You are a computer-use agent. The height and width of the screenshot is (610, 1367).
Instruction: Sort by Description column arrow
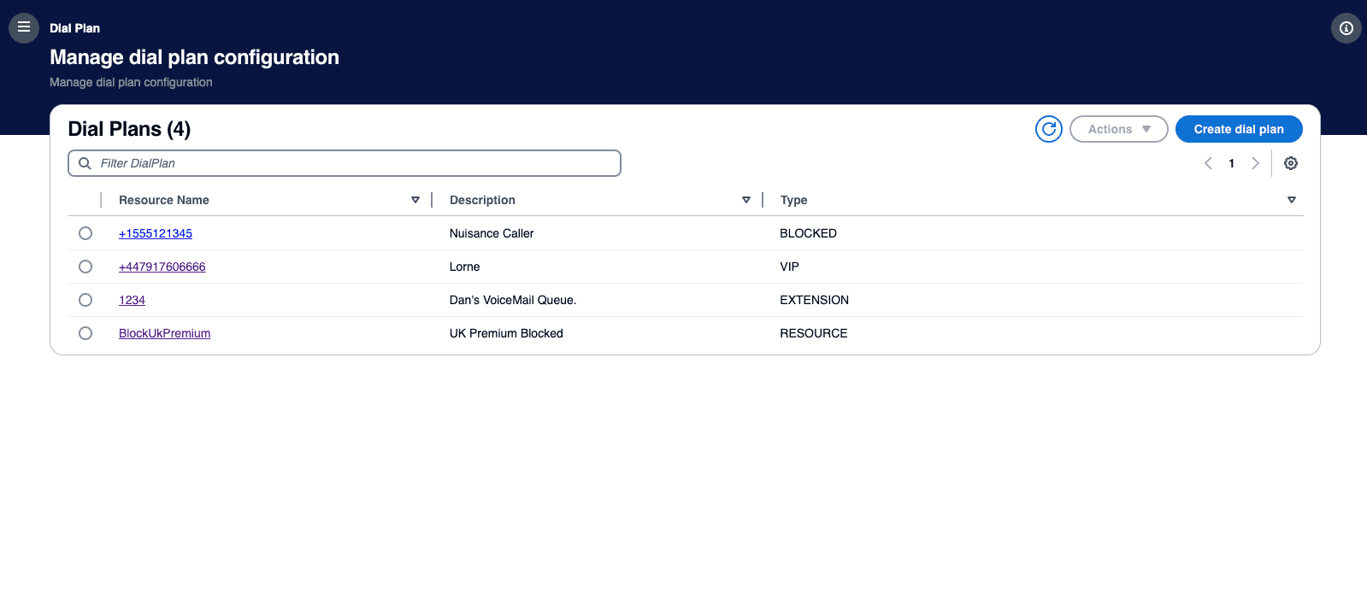(745, 200)
